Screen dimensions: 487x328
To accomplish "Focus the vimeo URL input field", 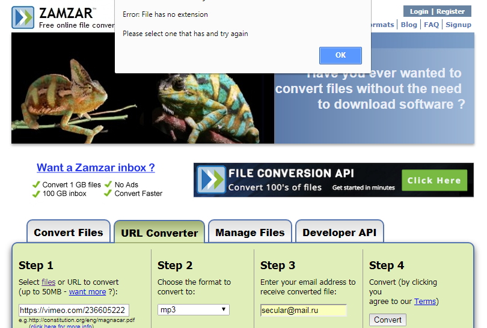I will coord(74,310).
